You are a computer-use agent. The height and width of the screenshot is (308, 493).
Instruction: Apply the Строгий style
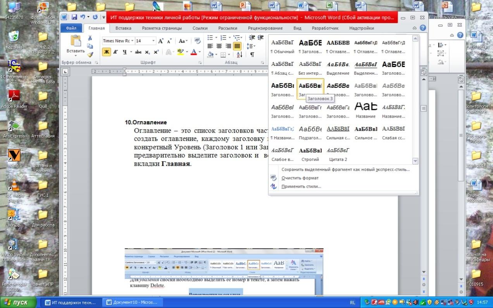pos(310,154)
